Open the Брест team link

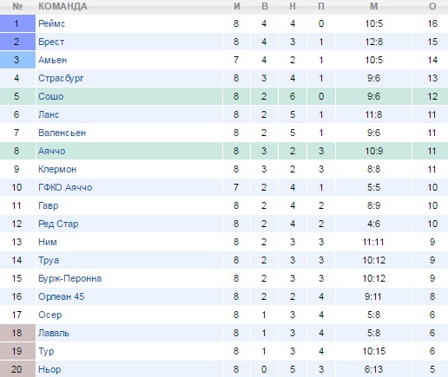[51, 42]
